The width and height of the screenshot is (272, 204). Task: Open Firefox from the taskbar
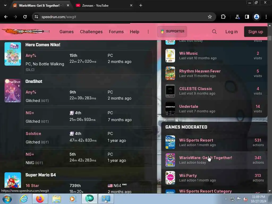pos(40,199)
